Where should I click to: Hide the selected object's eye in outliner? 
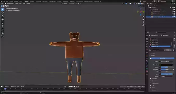[172, 17]
